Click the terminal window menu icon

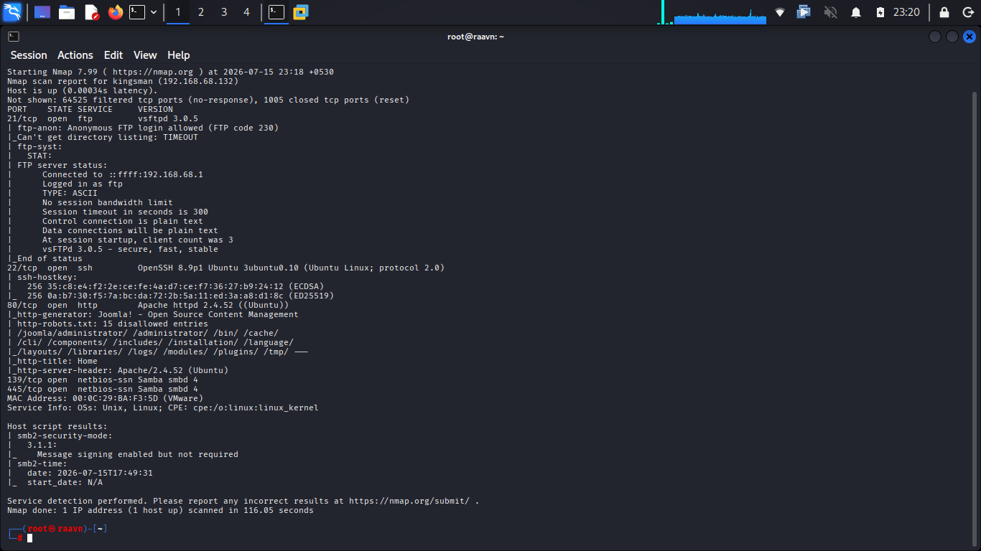click(x=14, y=37)
